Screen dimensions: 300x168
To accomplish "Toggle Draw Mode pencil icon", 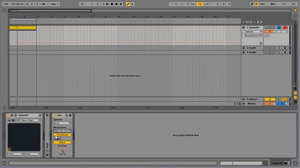I will [x=252, y=4].
